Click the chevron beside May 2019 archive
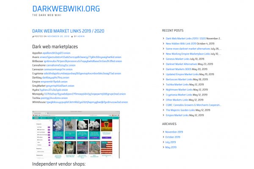254x169 pixels. pyautogui.click(x=163, y=147)
